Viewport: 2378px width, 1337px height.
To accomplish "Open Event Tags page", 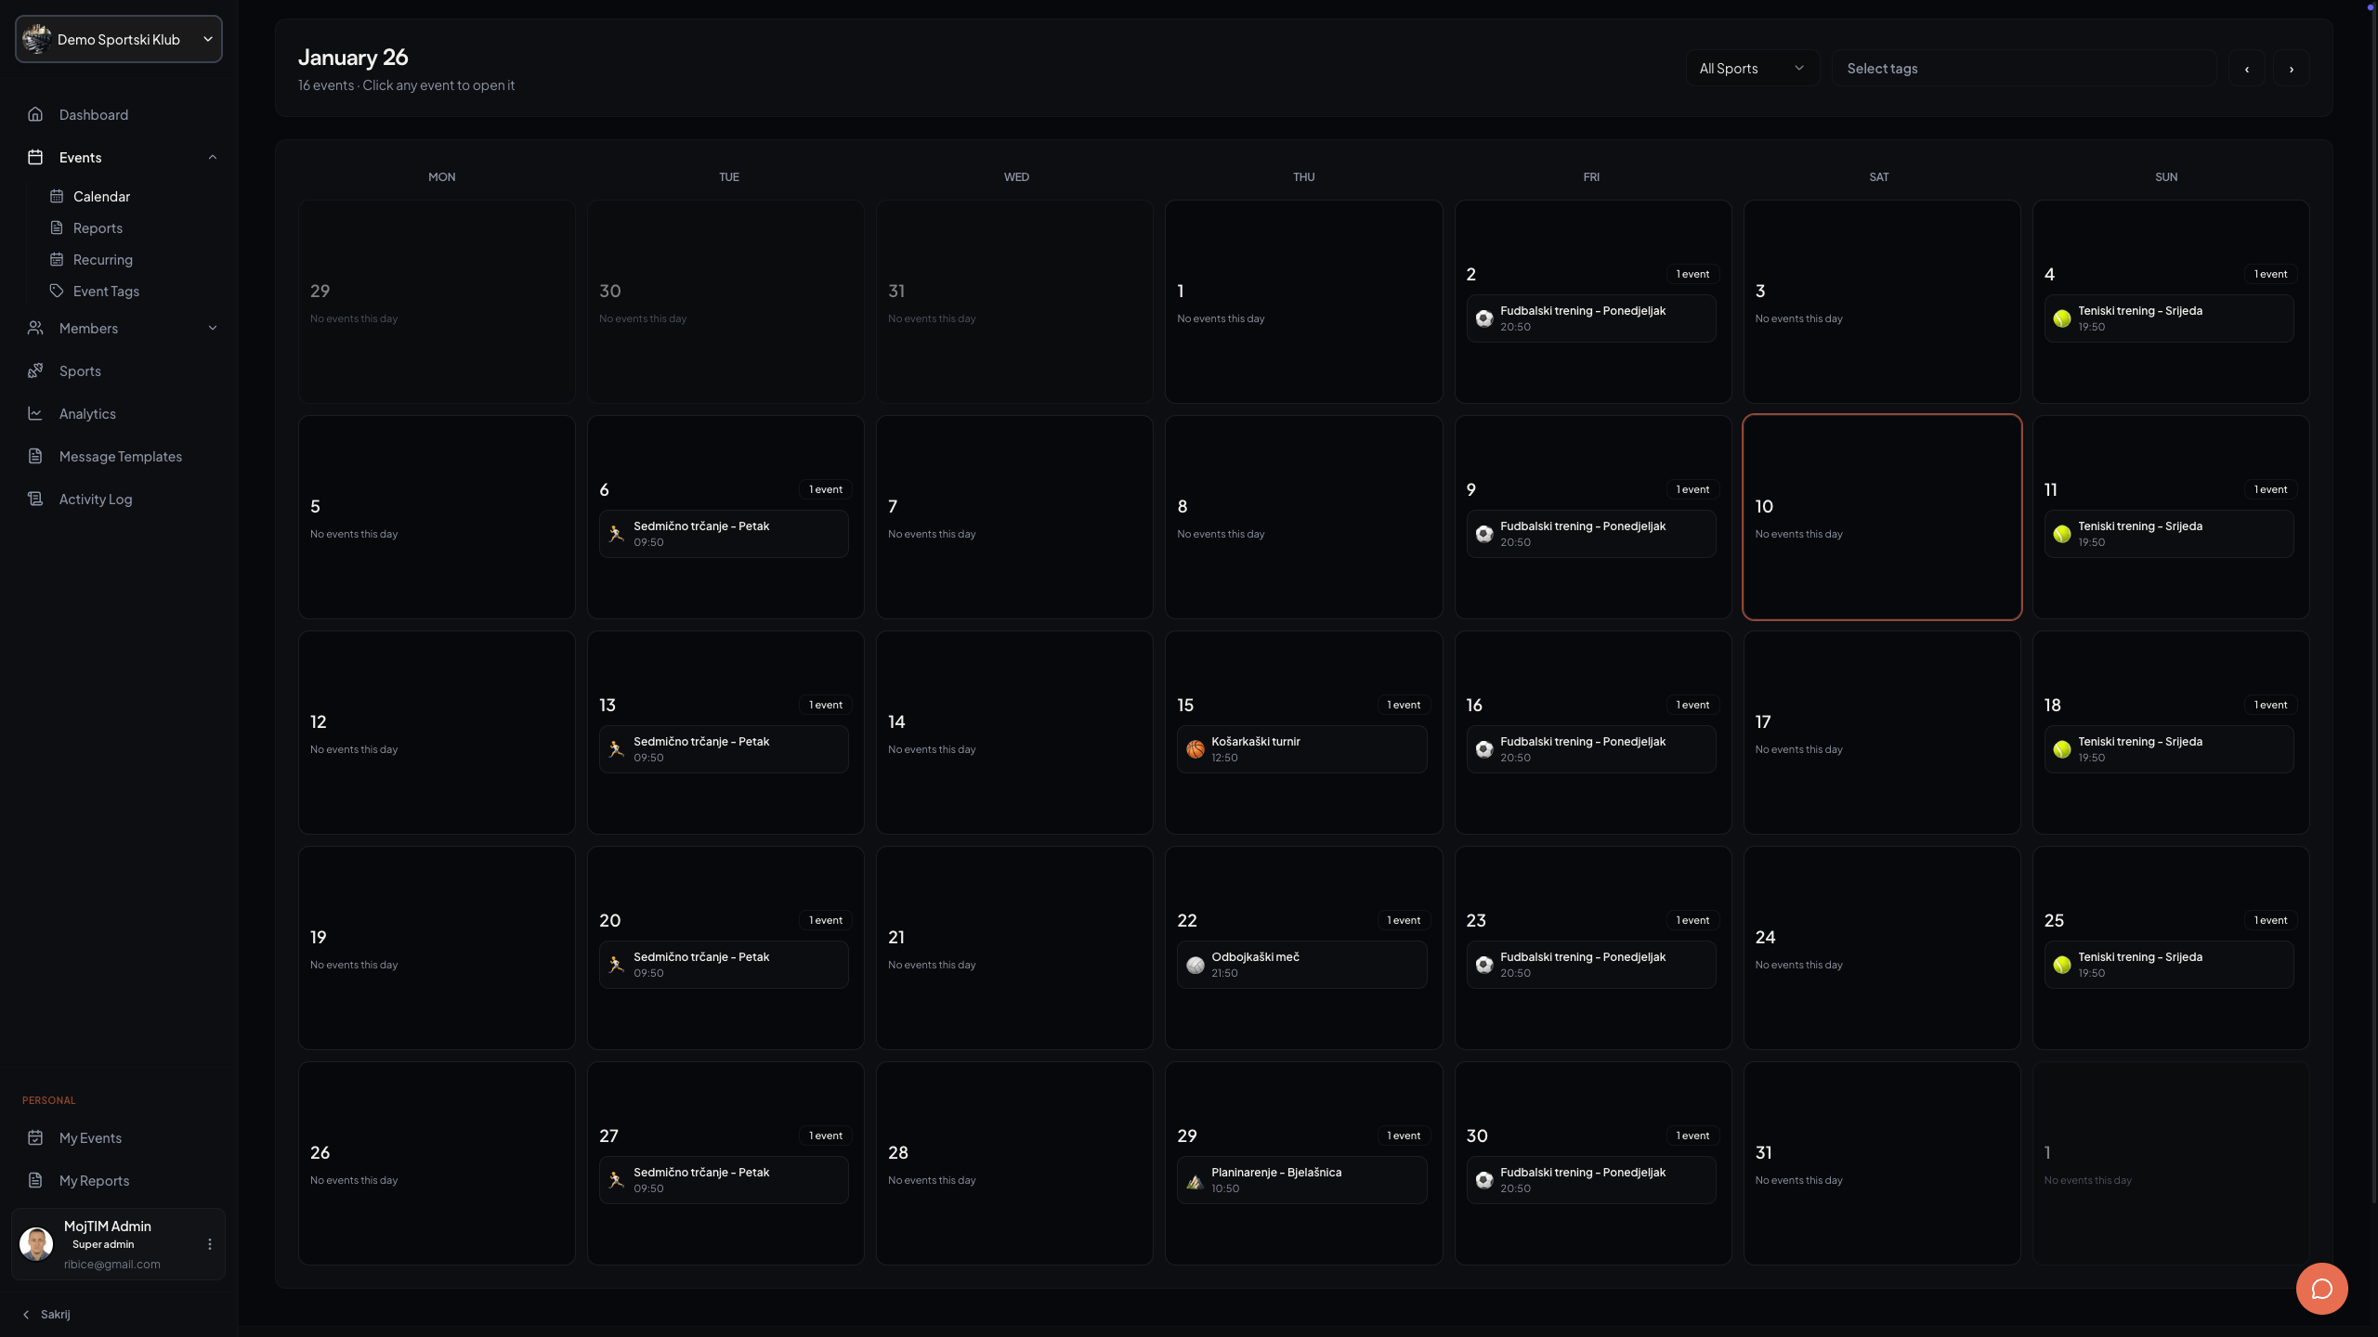I will coord(106,291).
